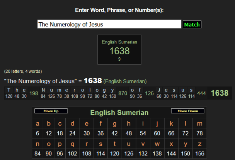Click value 24 in cipher table
This screenshot has width=235, height=160.
coord(72,133)
